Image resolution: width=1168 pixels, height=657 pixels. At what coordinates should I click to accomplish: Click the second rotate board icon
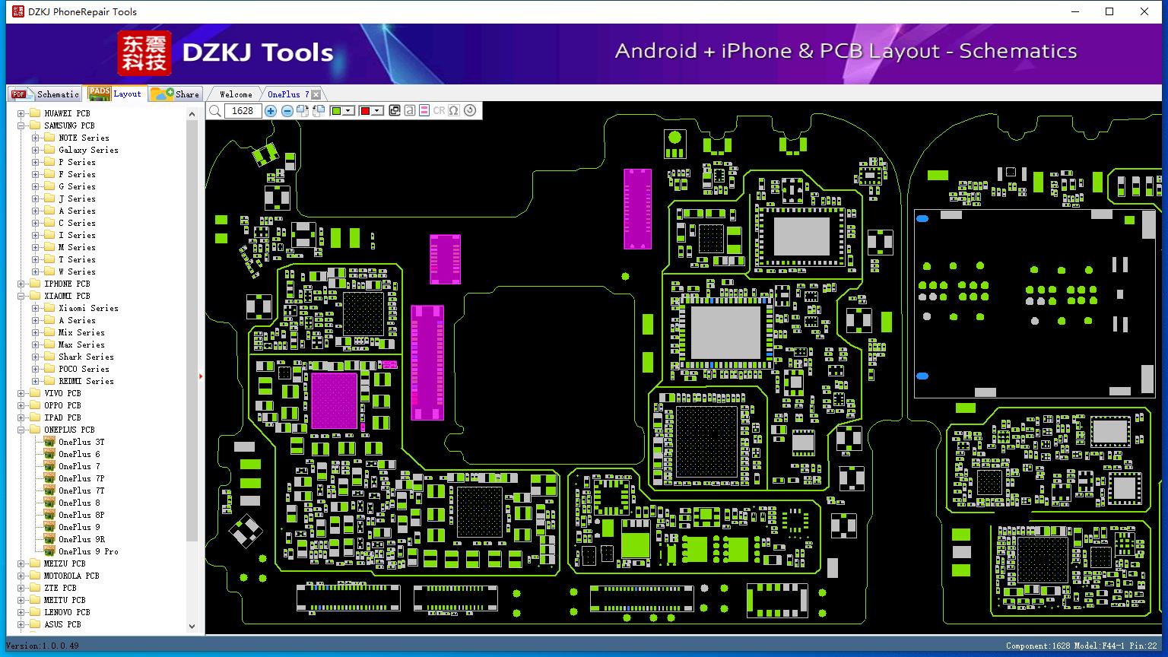319,111
